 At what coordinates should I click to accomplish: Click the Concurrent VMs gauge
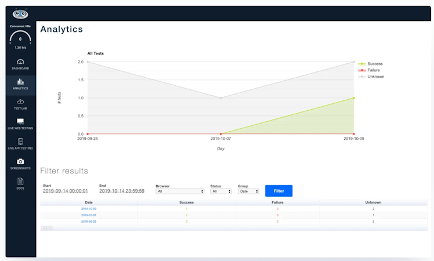point(20,37)
